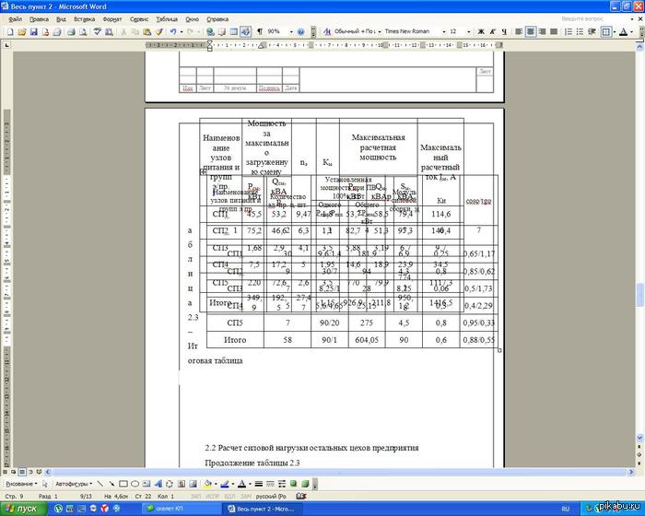The height and width of the screenshot is (516, 645).
Task: Open the zoom percentage dropdown
Action: pyautogui.click(x=291, y=31)
